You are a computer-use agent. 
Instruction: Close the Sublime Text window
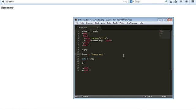tap(170, 20)
